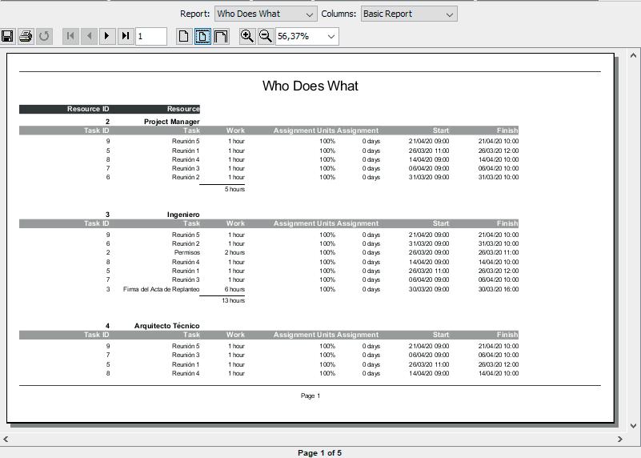Viewport: 641px width, 458px height.
Task: Click the 6 hours work value
Action: [234, 289]
